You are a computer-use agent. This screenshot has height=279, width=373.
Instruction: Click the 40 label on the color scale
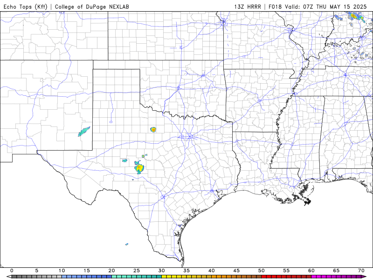point(212,271)
